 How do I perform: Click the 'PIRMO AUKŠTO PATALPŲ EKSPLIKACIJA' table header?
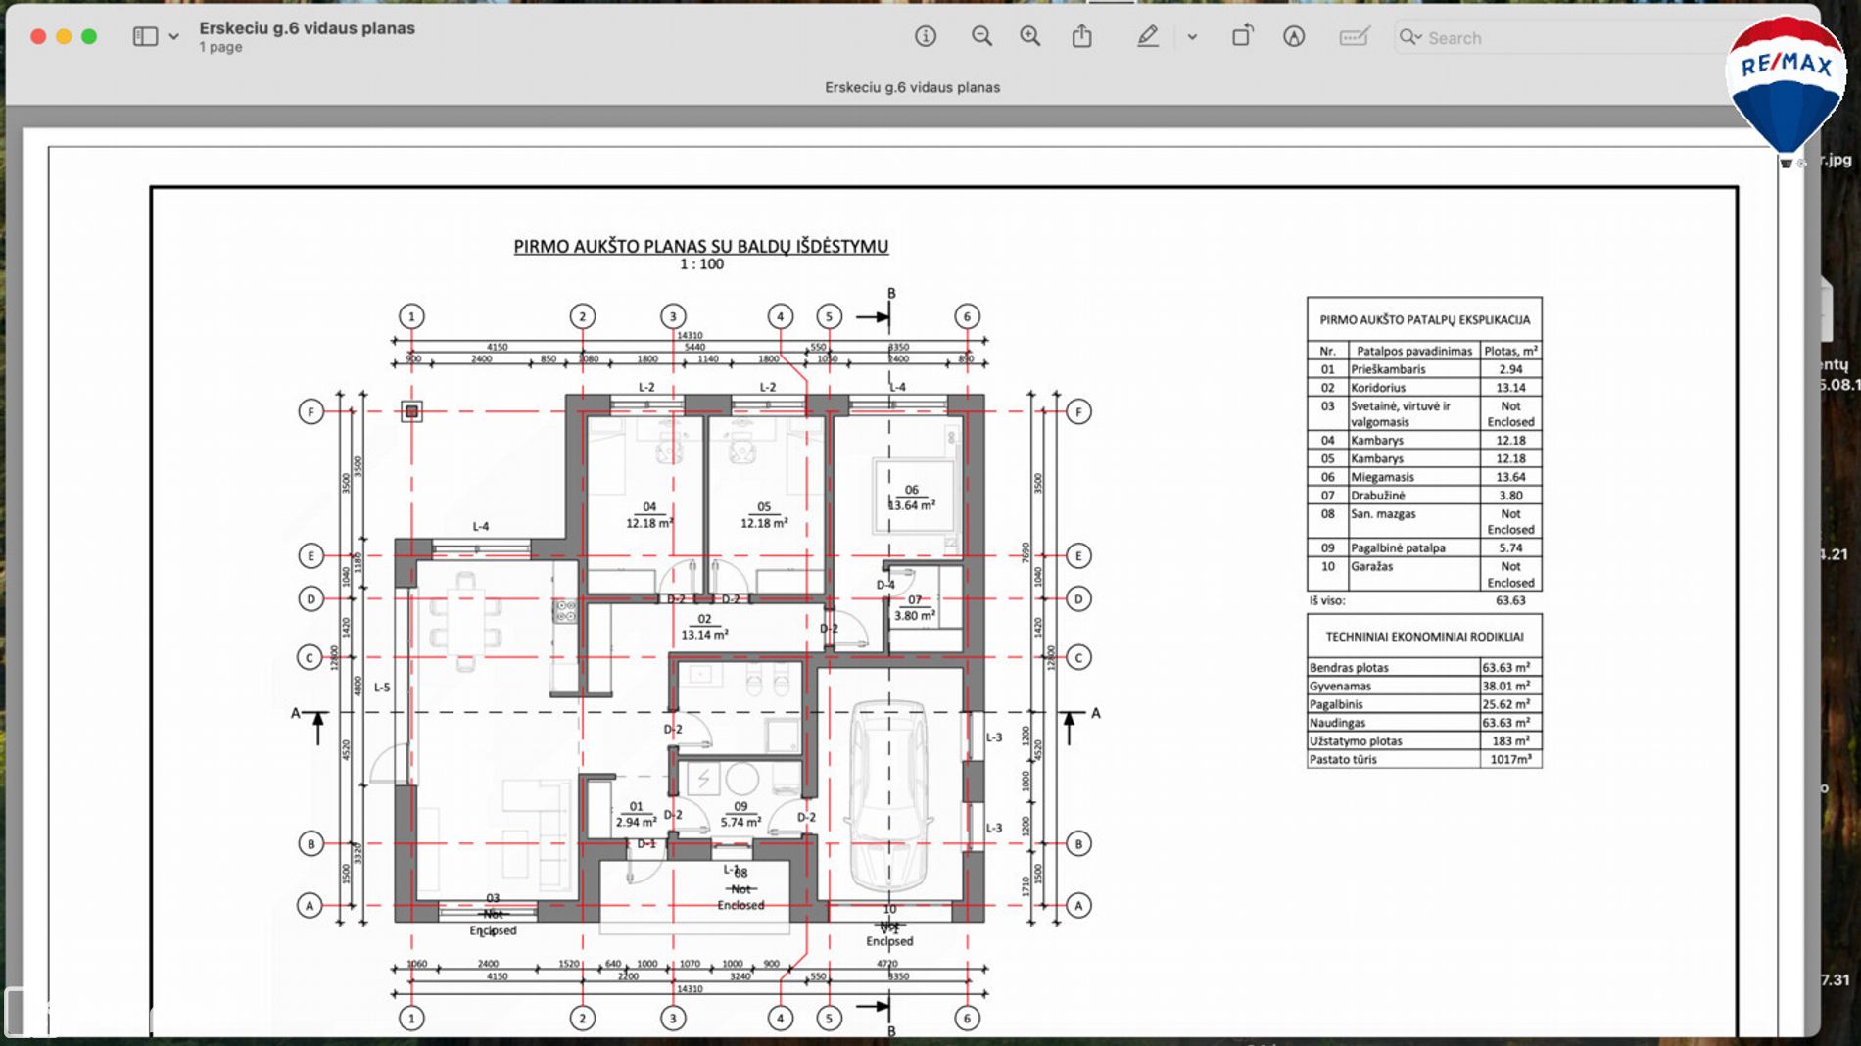pos(1424,319)
